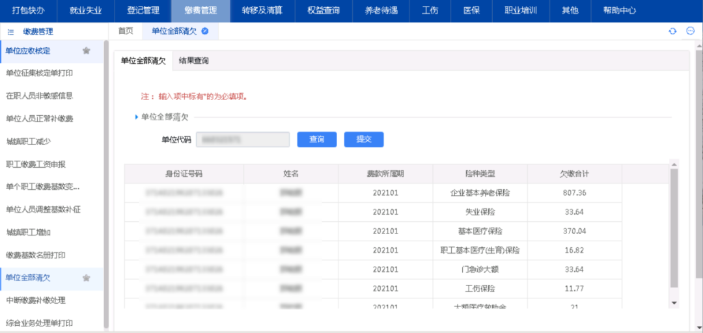Click the sidebar collapse icon beside 缴费管理
703x333 pixels.
tap(10, 31)
